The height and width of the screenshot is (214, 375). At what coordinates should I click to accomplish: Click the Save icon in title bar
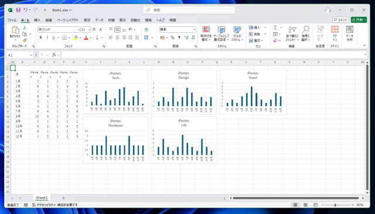pyautogui.click(x=18, y=10)
